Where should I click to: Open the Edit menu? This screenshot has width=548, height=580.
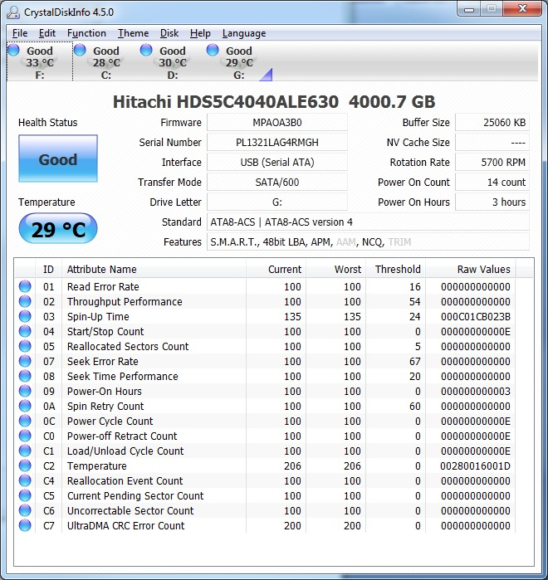(47, 33)
